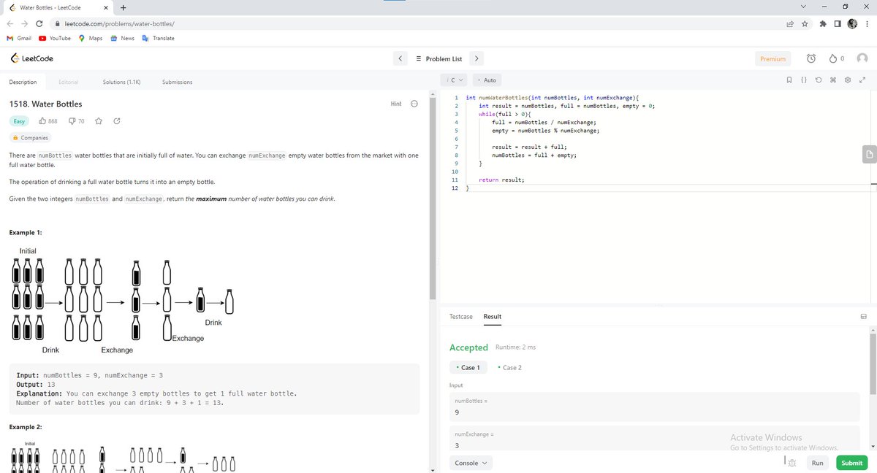Open the Submissions tab
This screenshot has width=877, height=473.
pos(177,82)
